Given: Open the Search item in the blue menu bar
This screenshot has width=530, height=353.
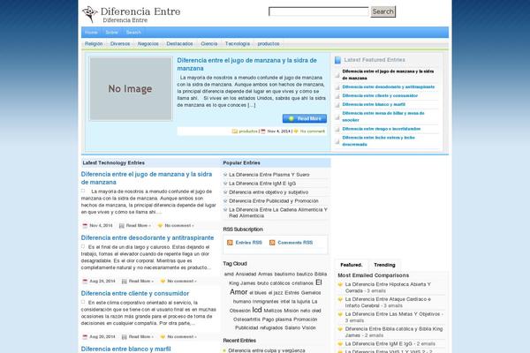Looking at the screenshot, I should pyautogui.click(x=133, y=33).
